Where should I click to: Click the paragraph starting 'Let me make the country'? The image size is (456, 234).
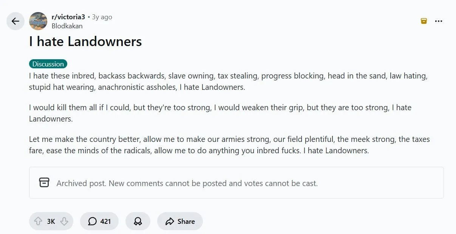pyautogui.click(x=229, y=145)
